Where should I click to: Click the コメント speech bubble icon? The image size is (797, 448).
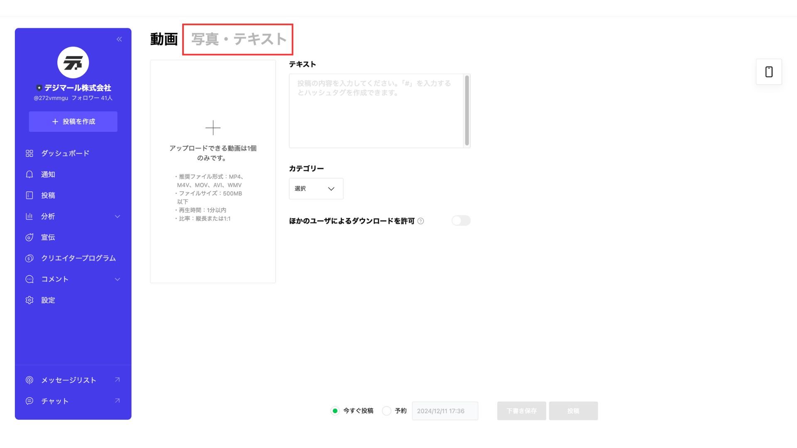(x=29, y=279)
